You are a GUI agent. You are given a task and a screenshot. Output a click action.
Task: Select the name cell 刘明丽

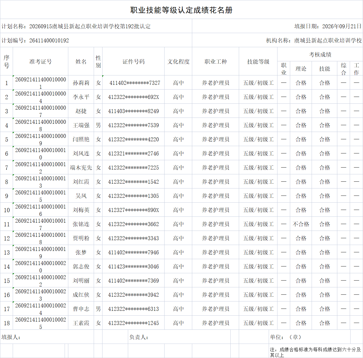pos(81,281)
